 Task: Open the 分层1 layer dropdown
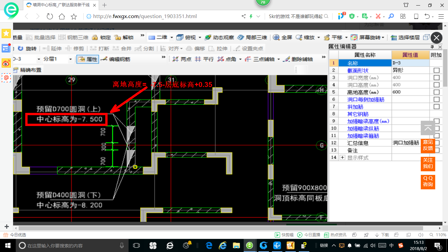click(71, 59)
